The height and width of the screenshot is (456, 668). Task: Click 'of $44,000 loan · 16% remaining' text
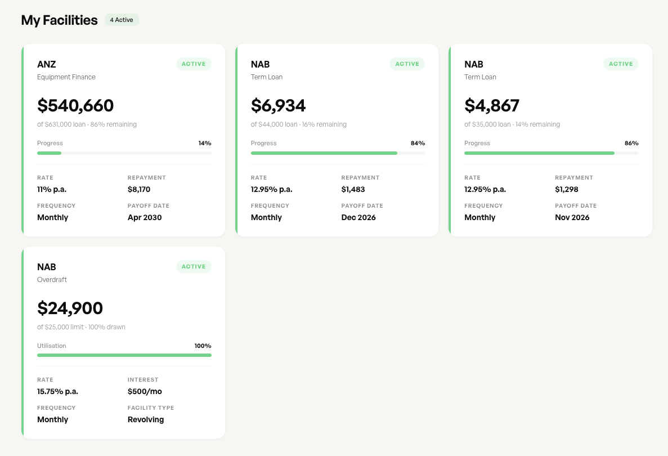299,124
